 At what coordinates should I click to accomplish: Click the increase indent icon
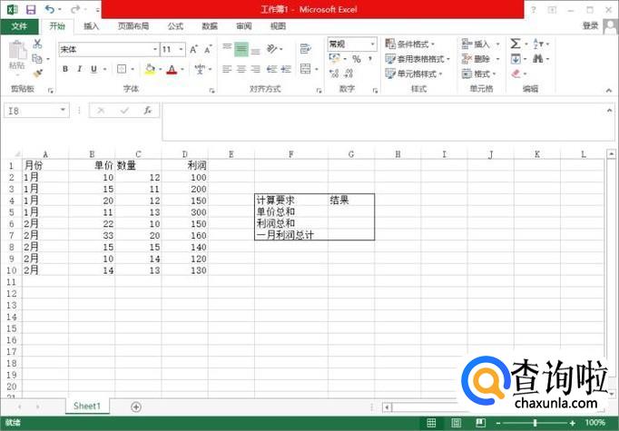286,69
